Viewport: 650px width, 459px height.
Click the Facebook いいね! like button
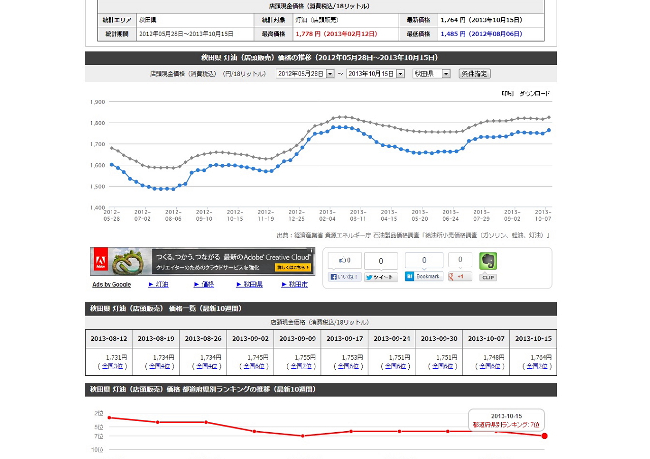click(x=345, y=277)
